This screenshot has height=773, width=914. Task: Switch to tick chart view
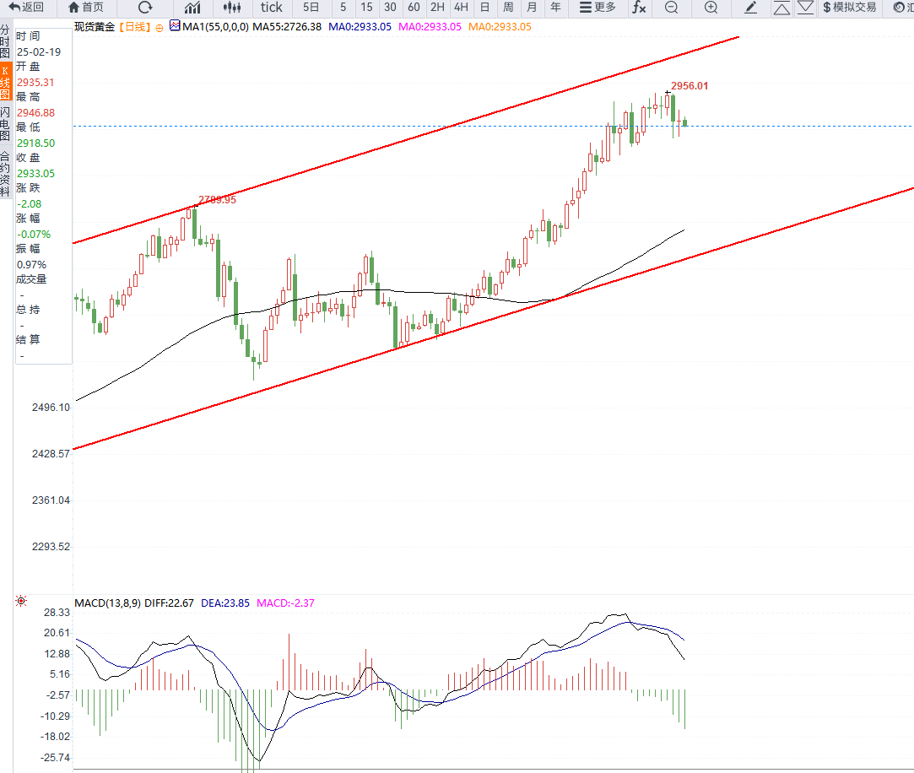tap(271, 8)
